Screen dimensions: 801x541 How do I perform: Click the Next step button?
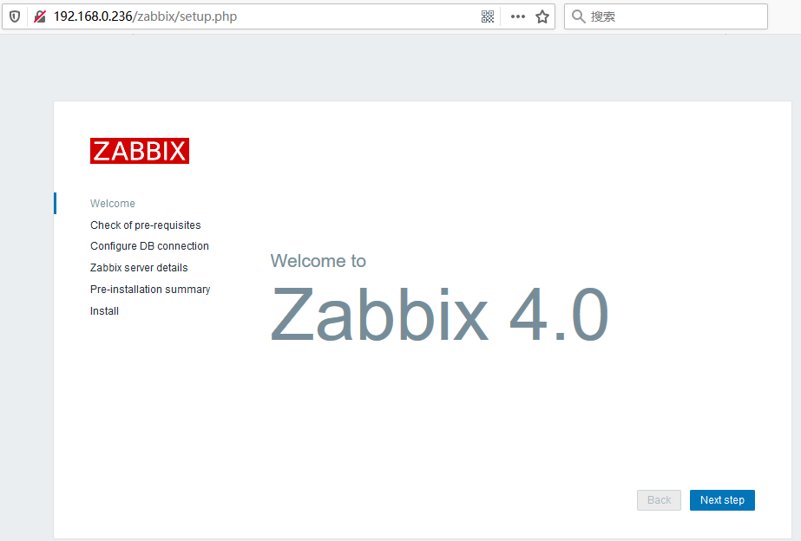(x=722, y=500)
